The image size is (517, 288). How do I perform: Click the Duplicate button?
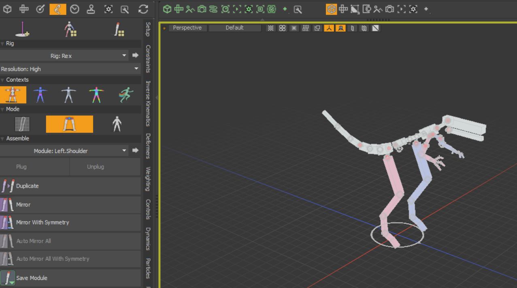click(70, 186)
